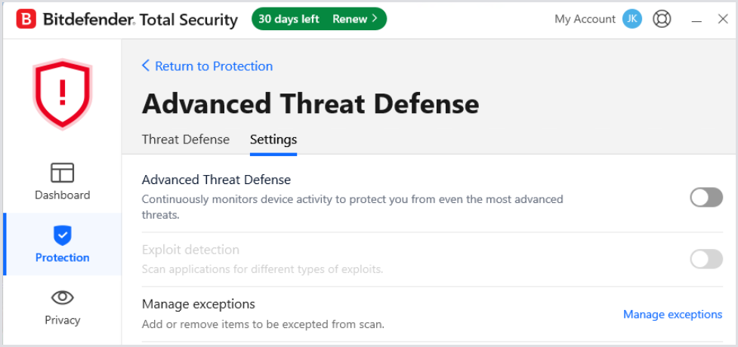Click the 30 days left badge text
The height and width of the screenshot is (347, 738).
289,20
